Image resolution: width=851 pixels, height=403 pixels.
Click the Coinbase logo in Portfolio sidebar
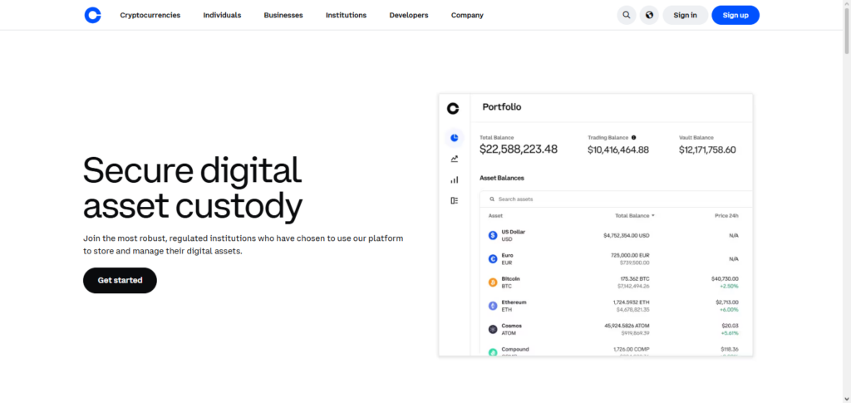(x=453, y=109)
